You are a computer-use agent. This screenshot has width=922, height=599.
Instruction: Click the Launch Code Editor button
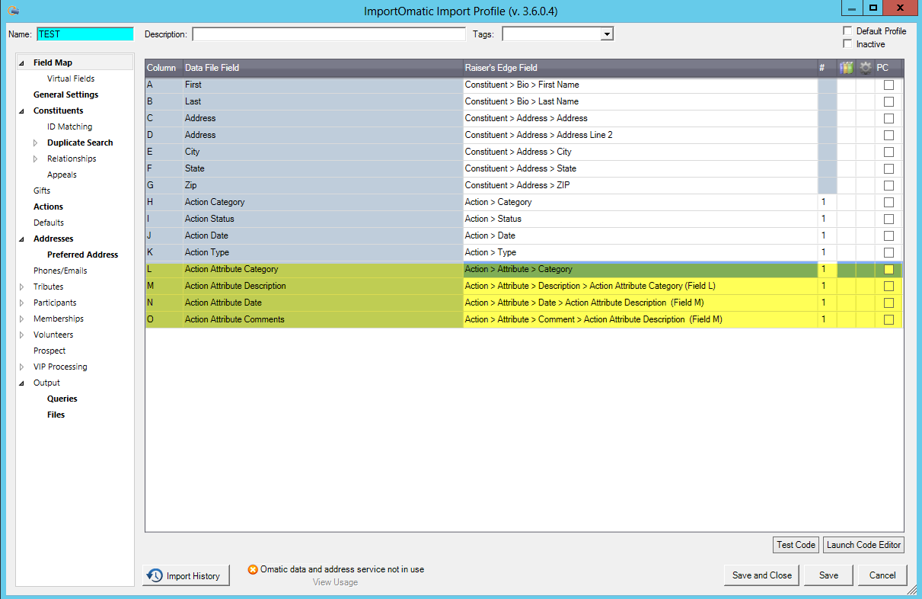(x=863, y=545)
